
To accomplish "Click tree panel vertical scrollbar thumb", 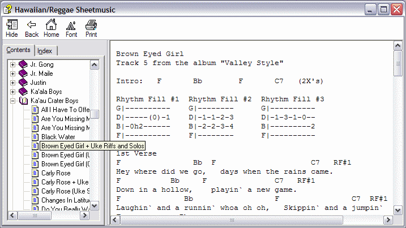I will pyautogui.click(x=95, y=114).
